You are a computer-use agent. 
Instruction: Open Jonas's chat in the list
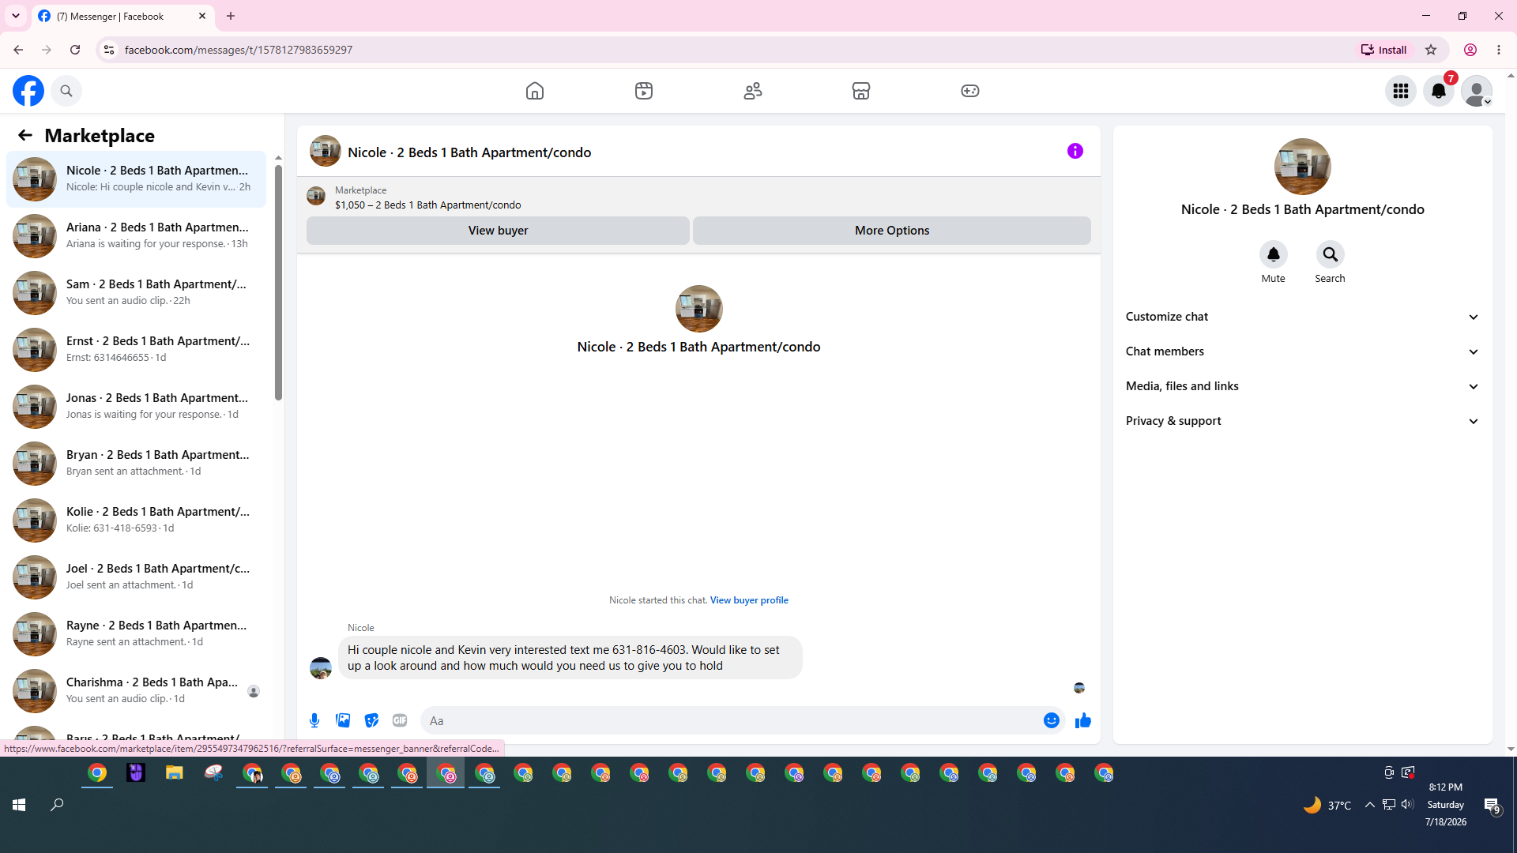(x=137, y=407)
